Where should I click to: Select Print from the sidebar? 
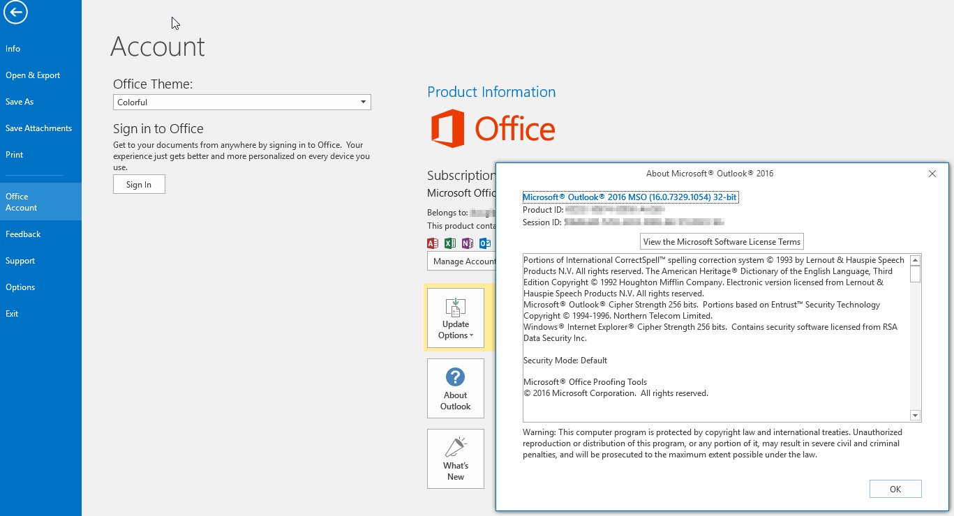[13, 154]
